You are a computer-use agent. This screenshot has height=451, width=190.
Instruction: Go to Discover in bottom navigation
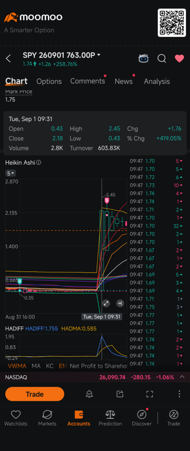(x=142, y=418)
